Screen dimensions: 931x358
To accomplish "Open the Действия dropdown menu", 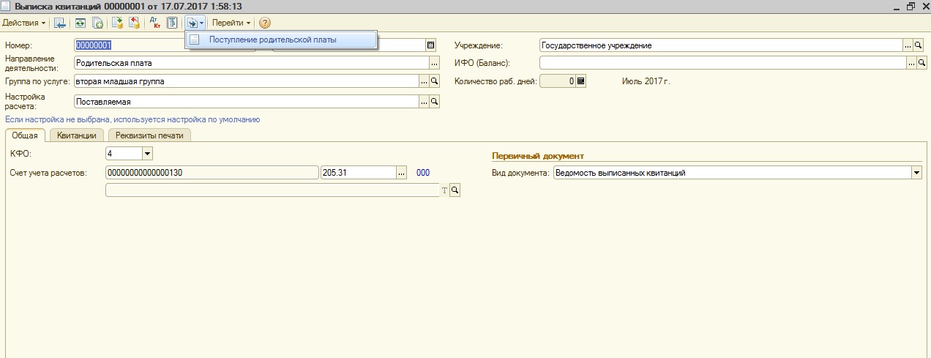I will point(24,23).
